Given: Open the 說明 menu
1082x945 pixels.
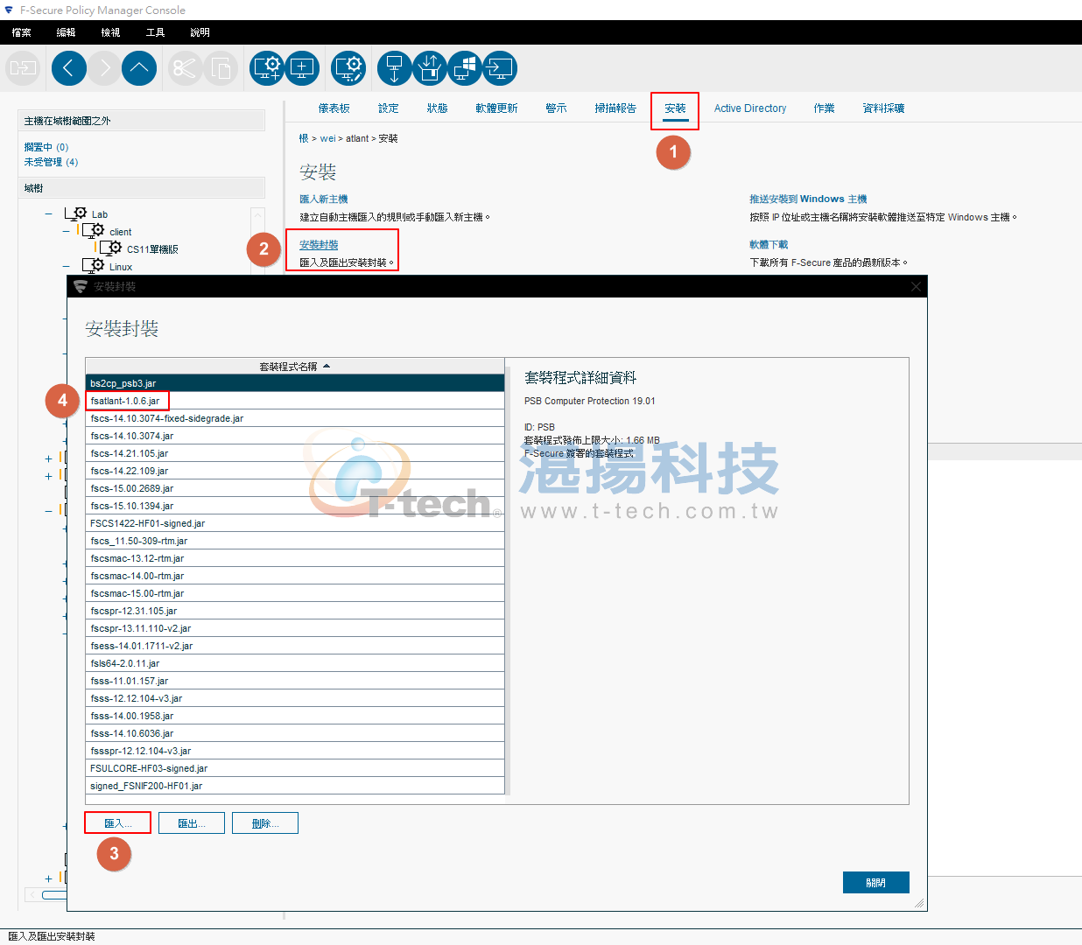Looking at the screenshot, I should (x=200, y=32).
